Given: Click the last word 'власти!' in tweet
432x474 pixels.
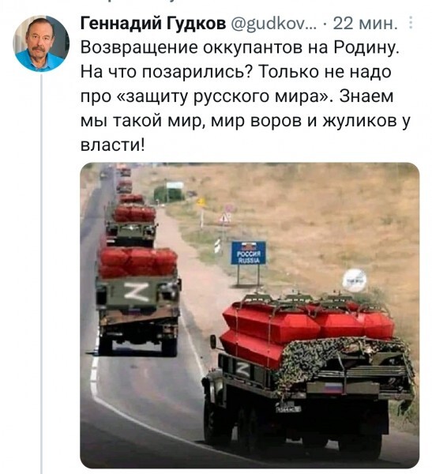Looking at the screenshot, I should click(x=113, y=145).
